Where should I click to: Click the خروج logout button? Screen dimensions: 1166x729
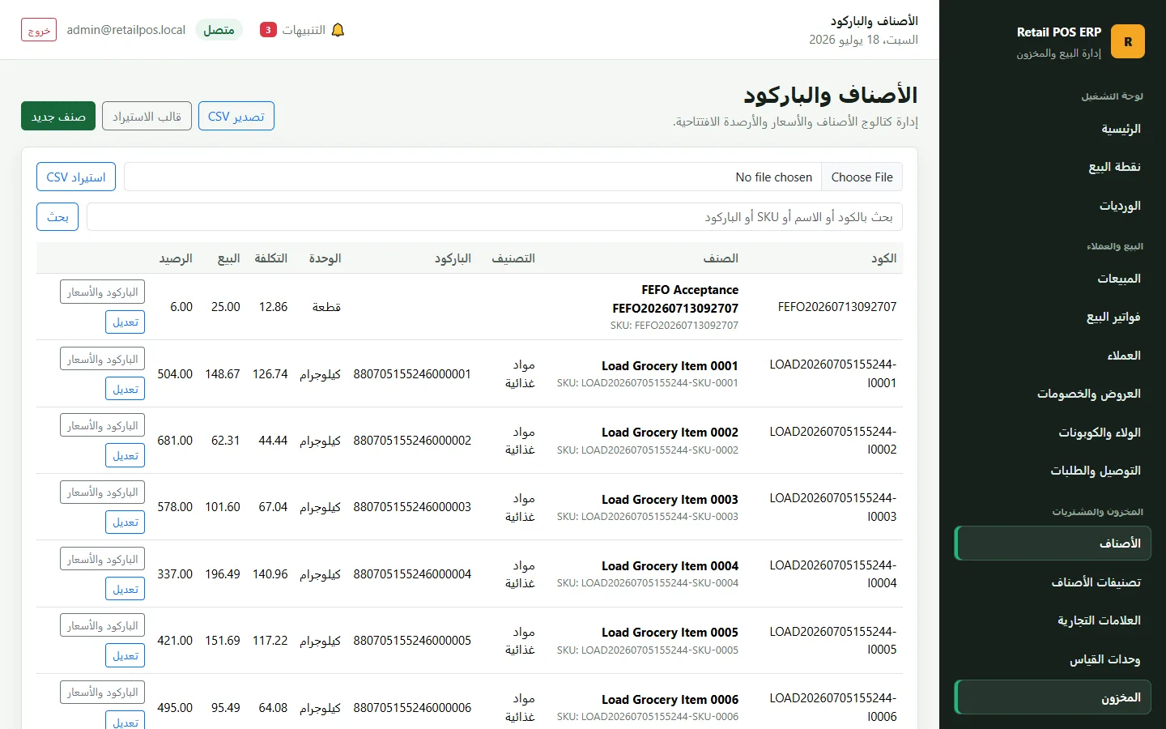(x=39, y=30)
